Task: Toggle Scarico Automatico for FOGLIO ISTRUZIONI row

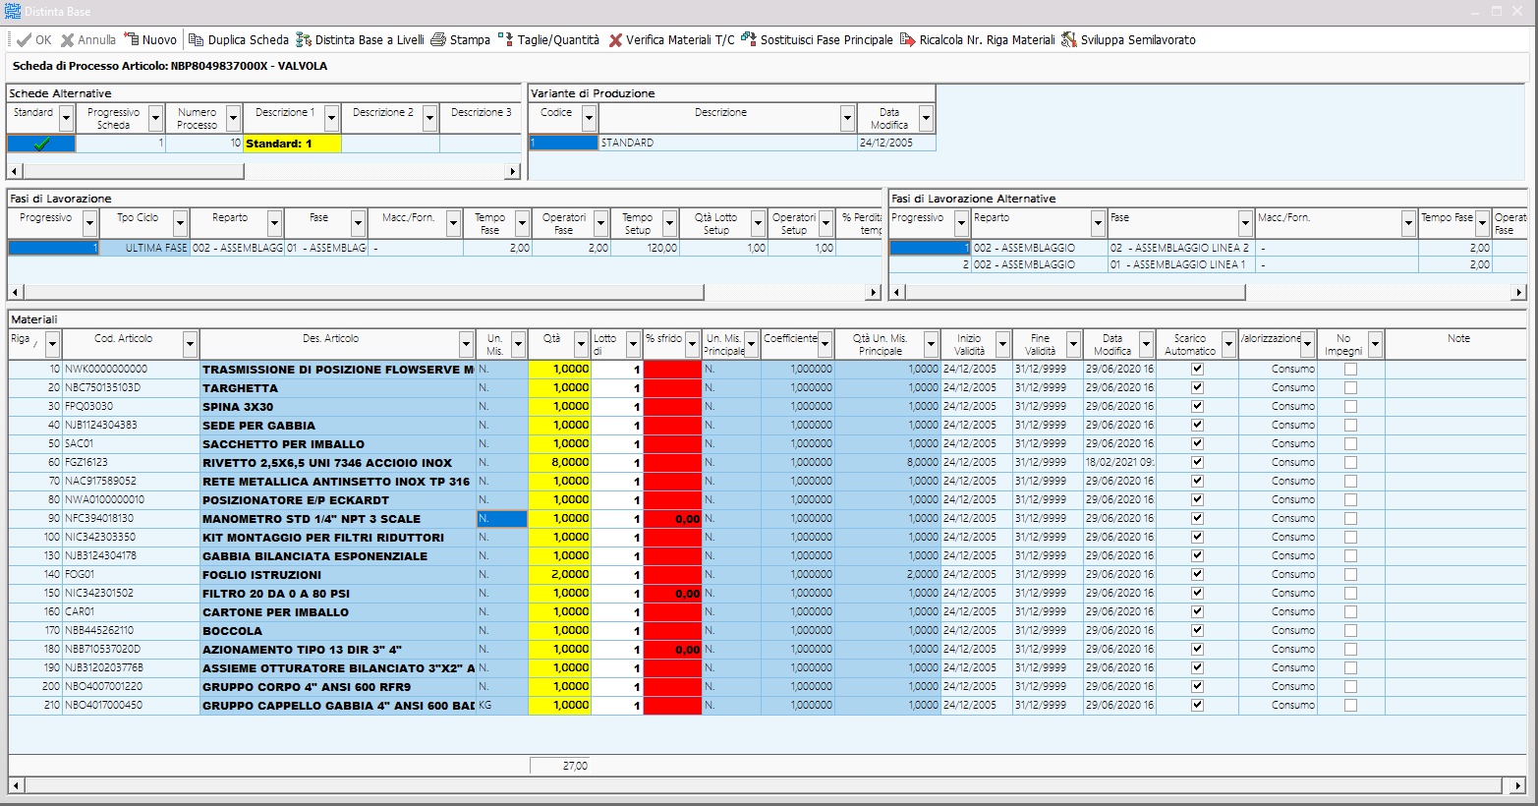Action: 1197,574
